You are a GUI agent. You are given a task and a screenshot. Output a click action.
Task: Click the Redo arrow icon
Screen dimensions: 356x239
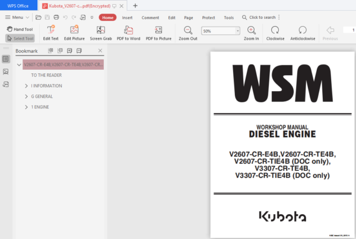coord(74,17)
